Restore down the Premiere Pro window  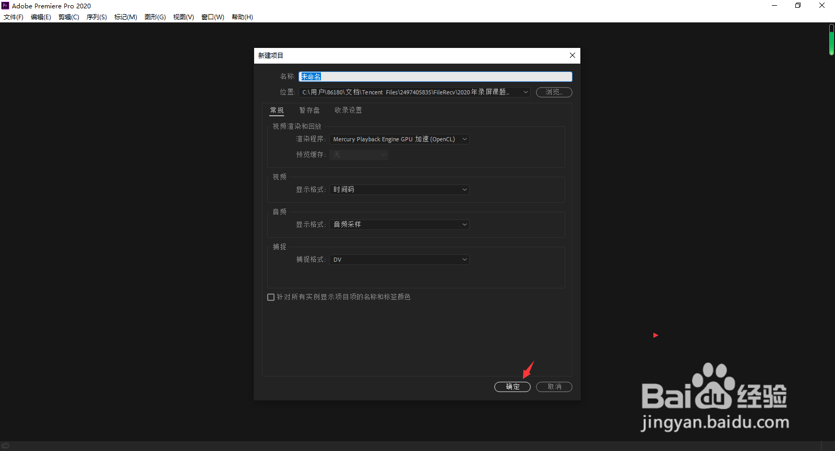798,6
